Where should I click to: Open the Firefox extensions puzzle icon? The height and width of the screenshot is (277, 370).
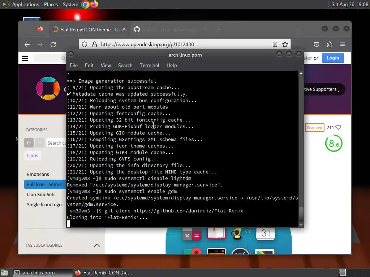tap(330, 44)
